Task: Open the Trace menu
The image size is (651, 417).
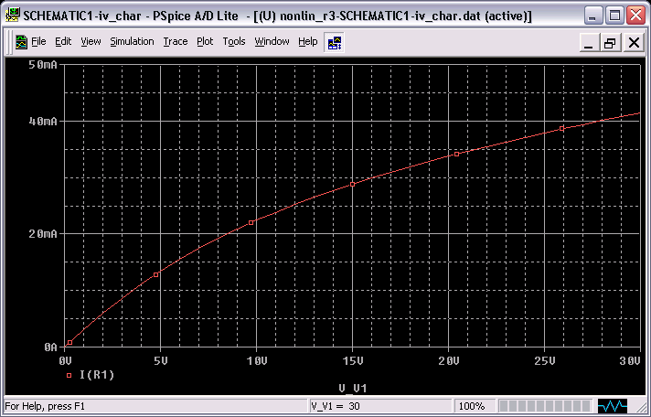Action: coord(176,41)
